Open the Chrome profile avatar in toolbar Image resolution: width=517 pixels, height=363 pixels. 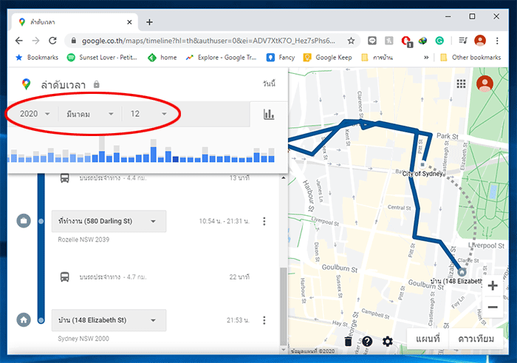(x=480, y=41)
